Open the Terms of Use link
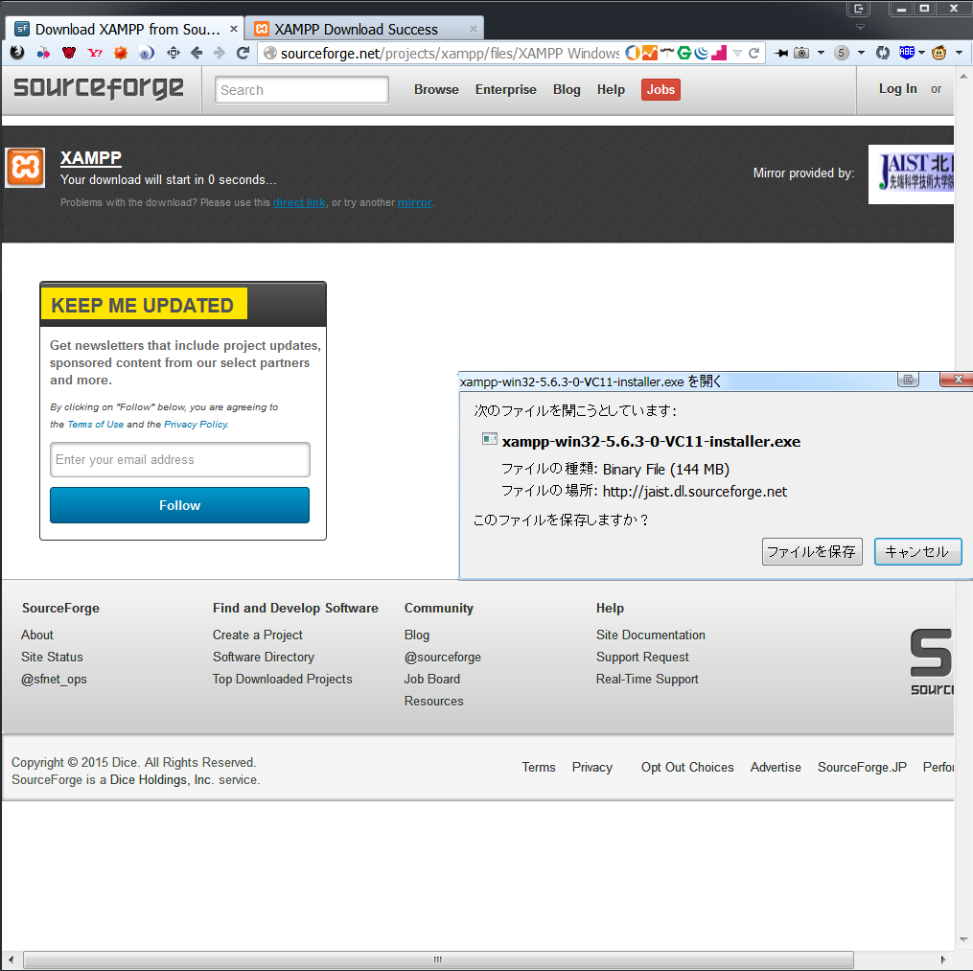Screen dimensions: 973x971 tap(96, 425)
